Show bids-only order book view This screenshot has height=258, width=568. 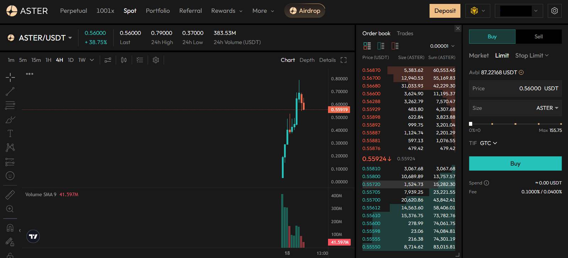pos(381,46)
